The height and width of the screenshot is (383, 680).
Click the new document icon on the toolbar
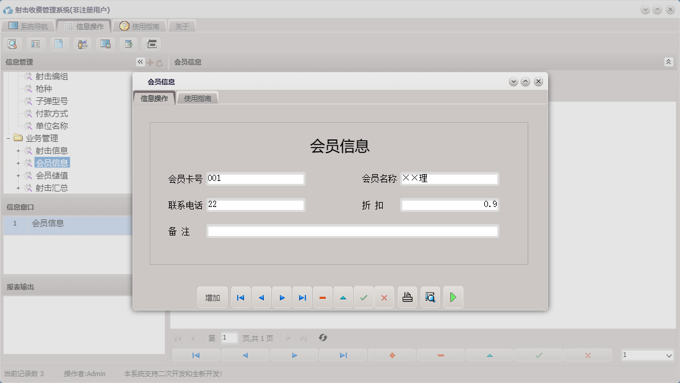click(x=59, y=43)
